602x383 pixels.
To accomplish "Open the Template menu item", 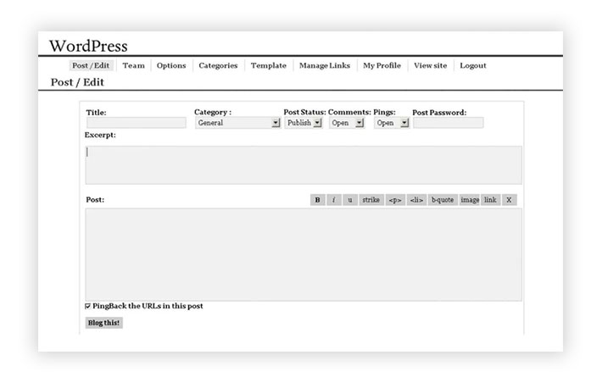I will (269, 65).
